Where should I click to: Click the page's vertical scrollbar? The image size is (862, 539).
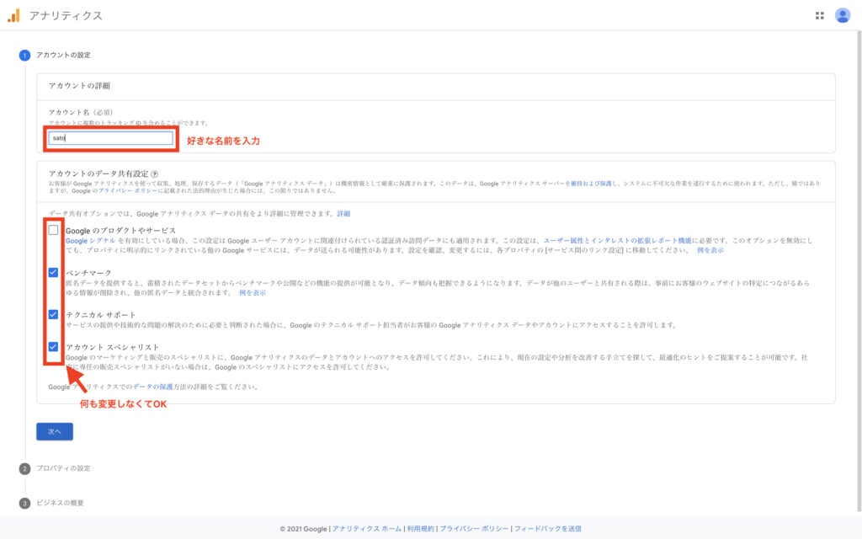coord(859,272)
